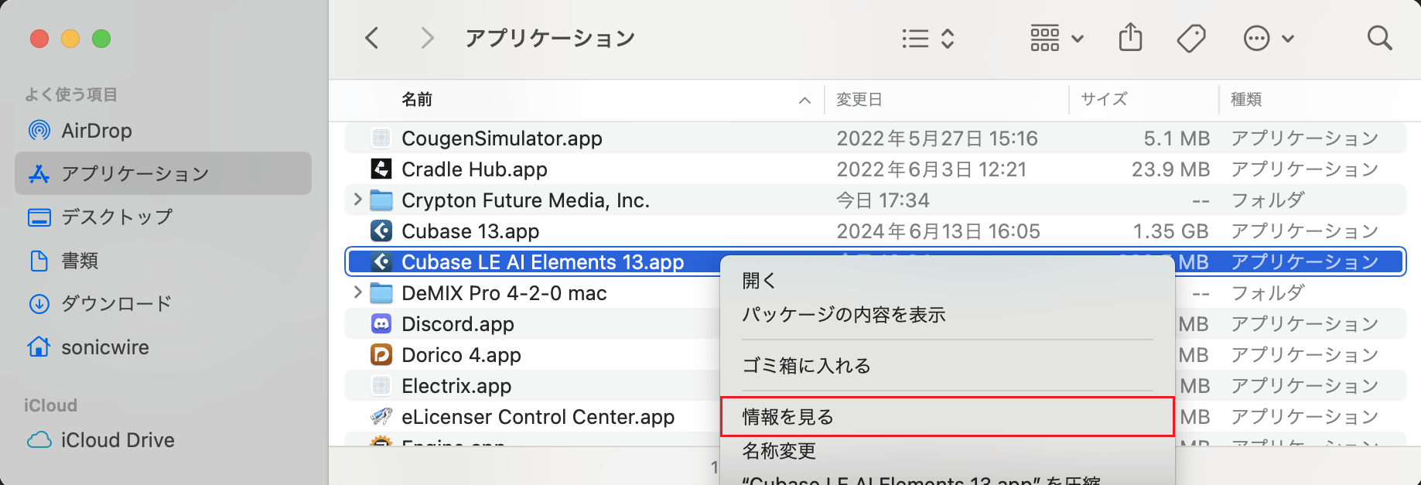The image size is (1421, 485).
Task: Click the Tags icon in toolbar
Action: pyautogui.click(x=1190, y=38)
